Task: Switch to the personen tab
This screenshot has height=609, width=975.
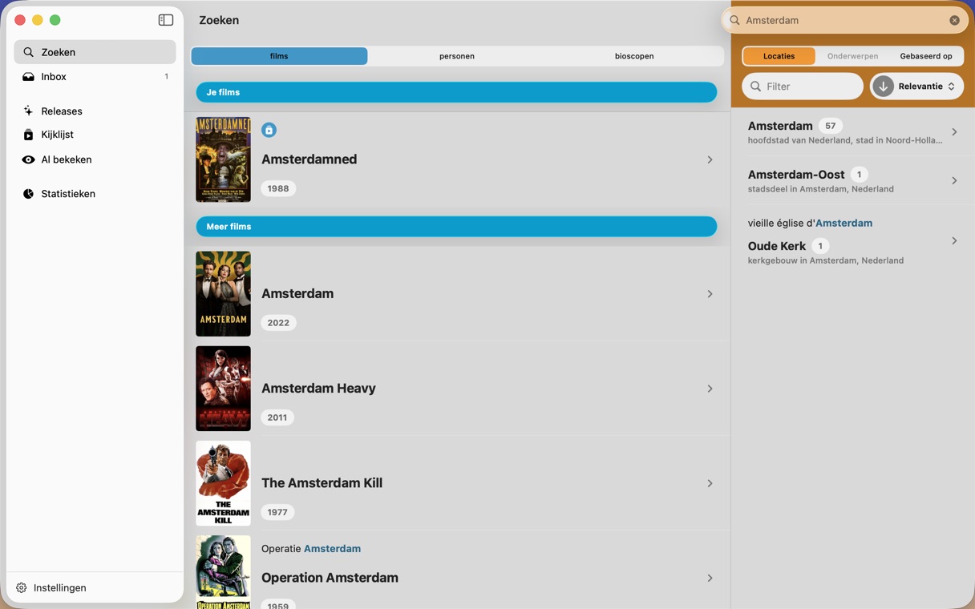Action: (457, 56)
